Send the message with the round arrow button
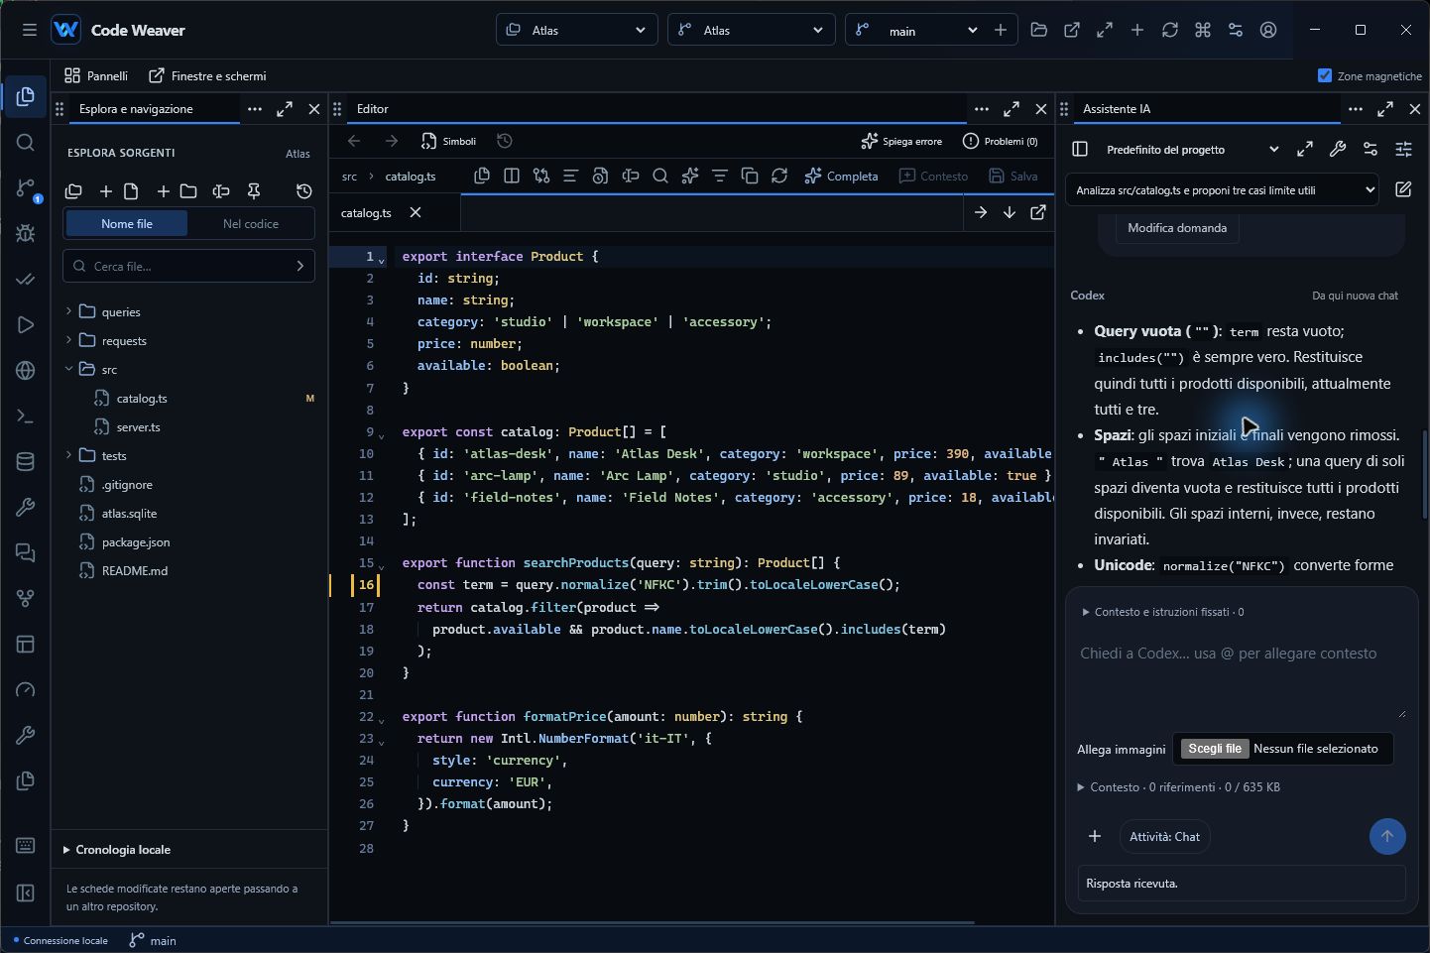This screenshot has height=953, width=1430. pos(1387,836)
